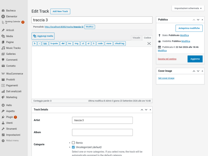The image size is (208, 156).
Task: Open the Pagamenti icon
Action: click(3, 85)
